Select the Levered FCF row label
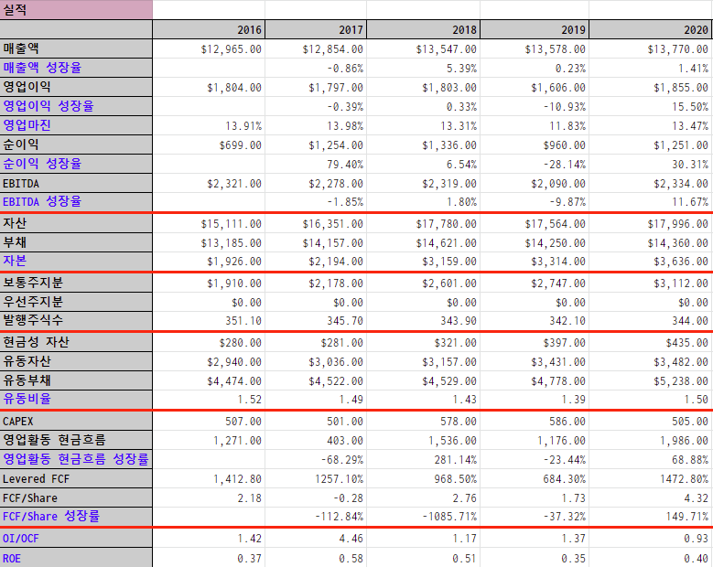713x567 pixels. [76, 479]
